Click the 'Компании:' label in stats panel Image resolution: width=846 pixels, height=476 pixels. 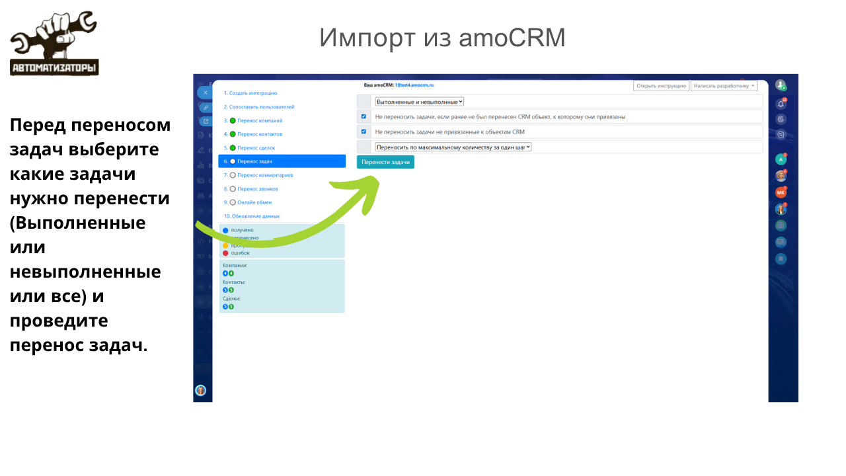[235, 266]
